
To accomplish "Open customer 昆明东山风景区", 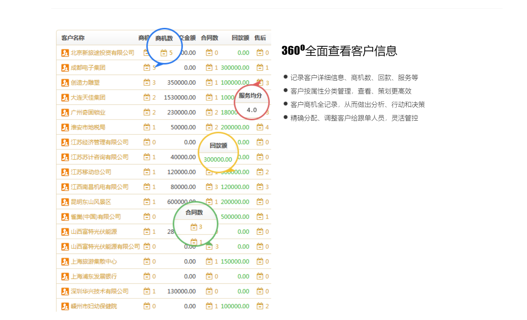I will coord(91,202).
